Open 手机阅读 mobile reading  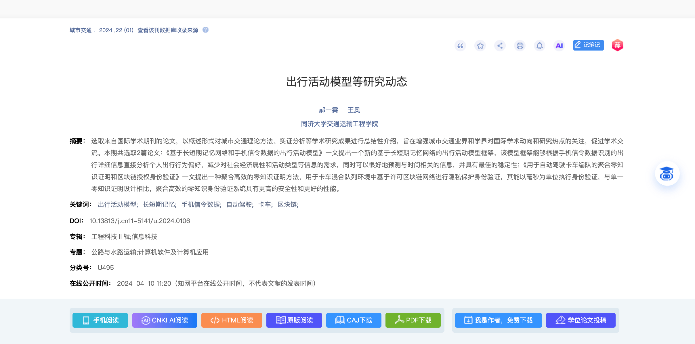(100, 320)
